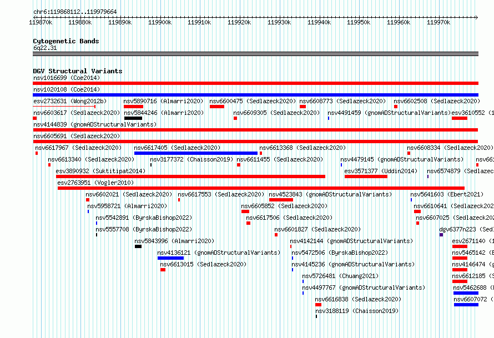494x338 pixels.
Task: Open nsv6616838 (Sedlazeck2020) label
Action: pos(358,299)
